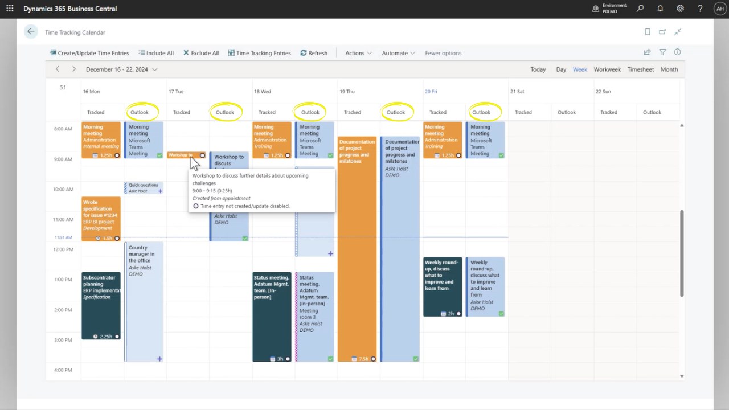
Task: Open Friday tracked Weekly round-up entry
Action: [443, 287]
